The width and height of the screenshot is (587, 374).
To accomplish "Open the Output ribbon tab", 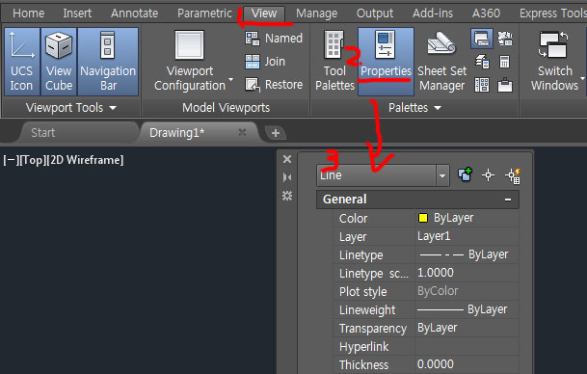I will tap(375, 13).
